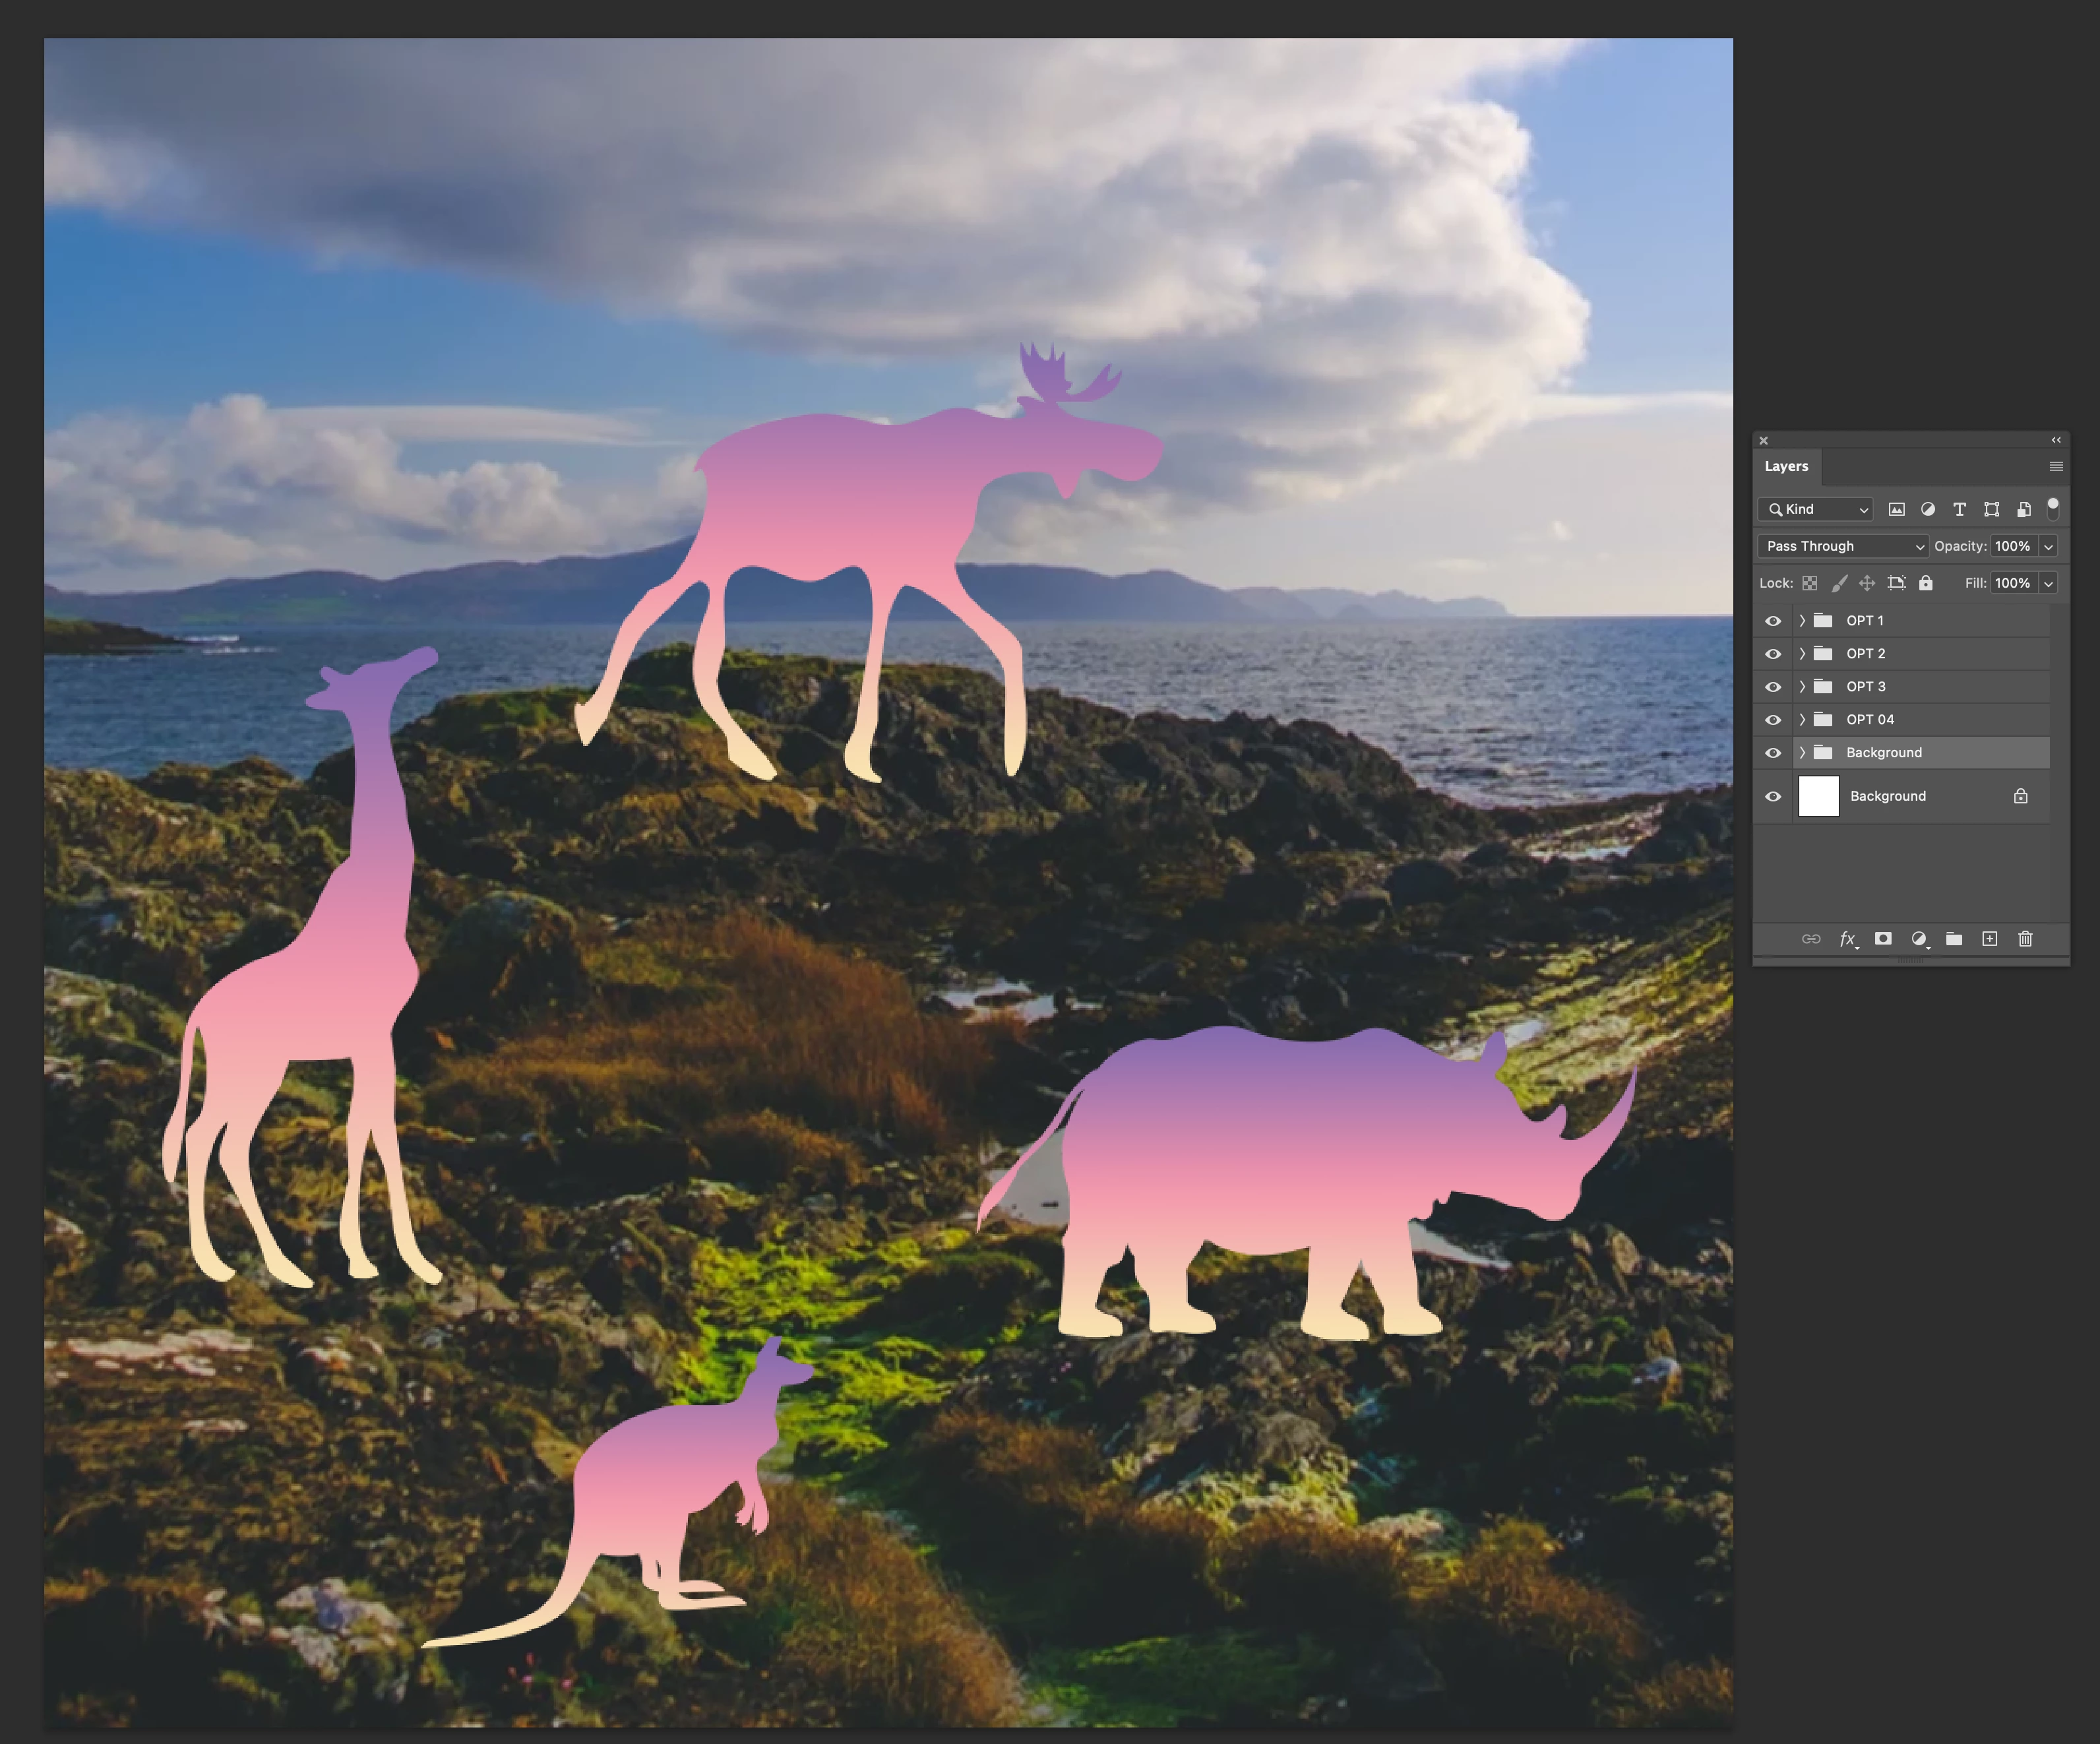The width and height of the screenshot is (2100, 1744).
Task: Hide the OPT 1 group
Action: (1773, 621)
